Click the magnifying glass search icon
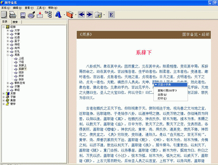This screenshot has width=218, height=165. 31,15
